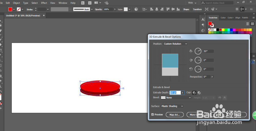The image size is (256, 131).
Task: Open the Object menu
Action: coord(16,3)
